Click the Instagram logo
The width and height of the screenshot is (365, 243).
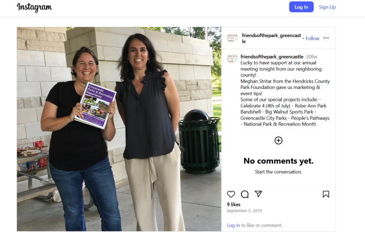34,8
